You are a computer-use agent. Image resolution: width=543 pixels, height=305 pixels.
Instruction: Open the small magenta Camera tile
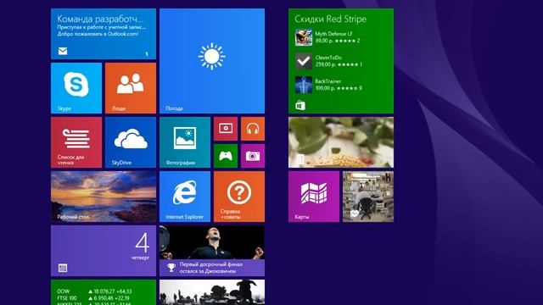tap(253, 156)
